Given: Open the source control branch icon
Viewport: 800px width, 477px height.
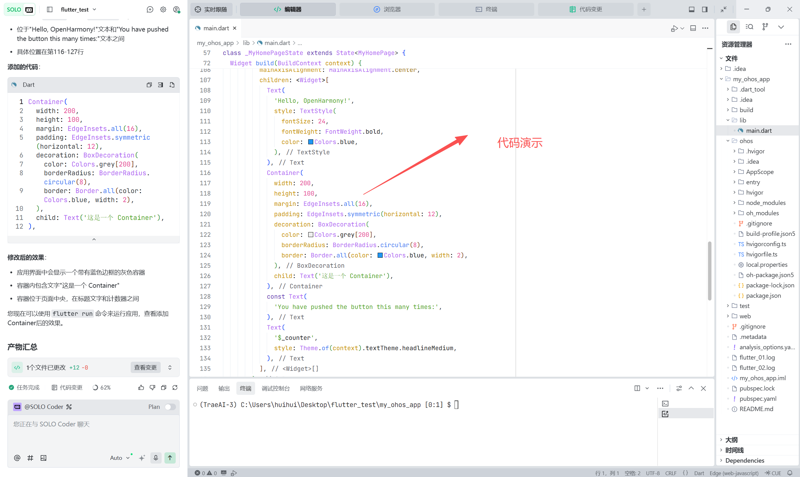Looking at the screenshot, I should 765,27.
